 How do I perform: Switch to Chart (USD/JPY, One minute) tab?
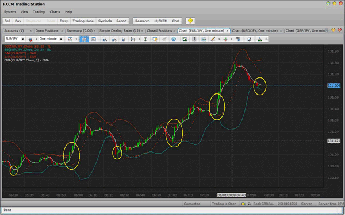pyautogui.click(x=255, y=31)
